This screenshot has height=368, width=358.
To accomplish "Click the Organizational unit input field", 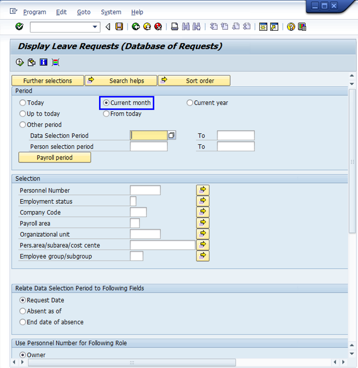I will [x=145, y=234].
